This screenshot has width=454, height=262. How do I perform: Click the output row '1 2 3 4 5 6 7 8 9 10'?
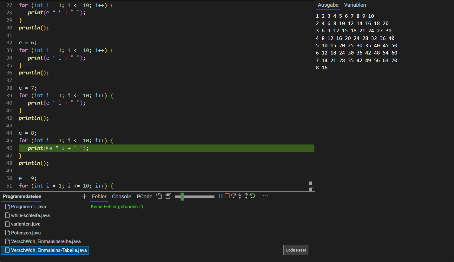pos(345,16)
